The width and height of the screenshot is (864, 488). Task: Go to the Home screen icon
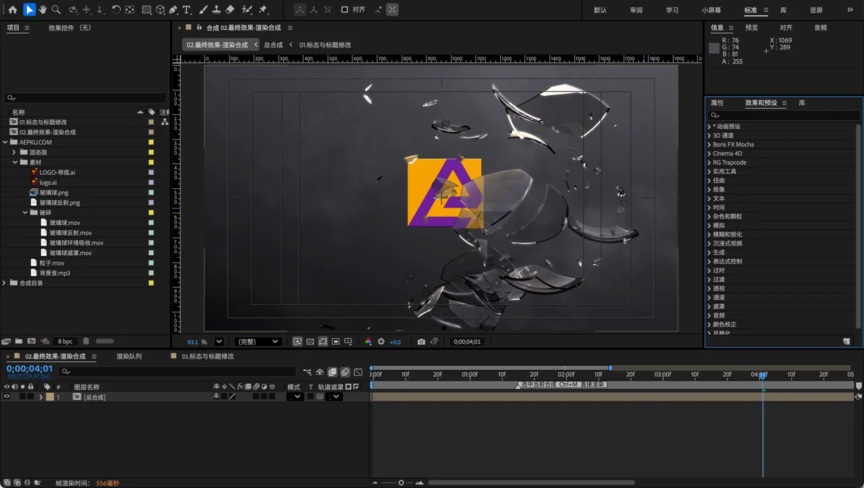(x=12, y=9)
